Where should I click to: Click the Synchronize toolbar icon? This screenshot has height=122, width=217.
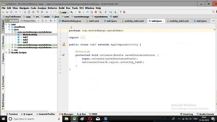(11, 12)
